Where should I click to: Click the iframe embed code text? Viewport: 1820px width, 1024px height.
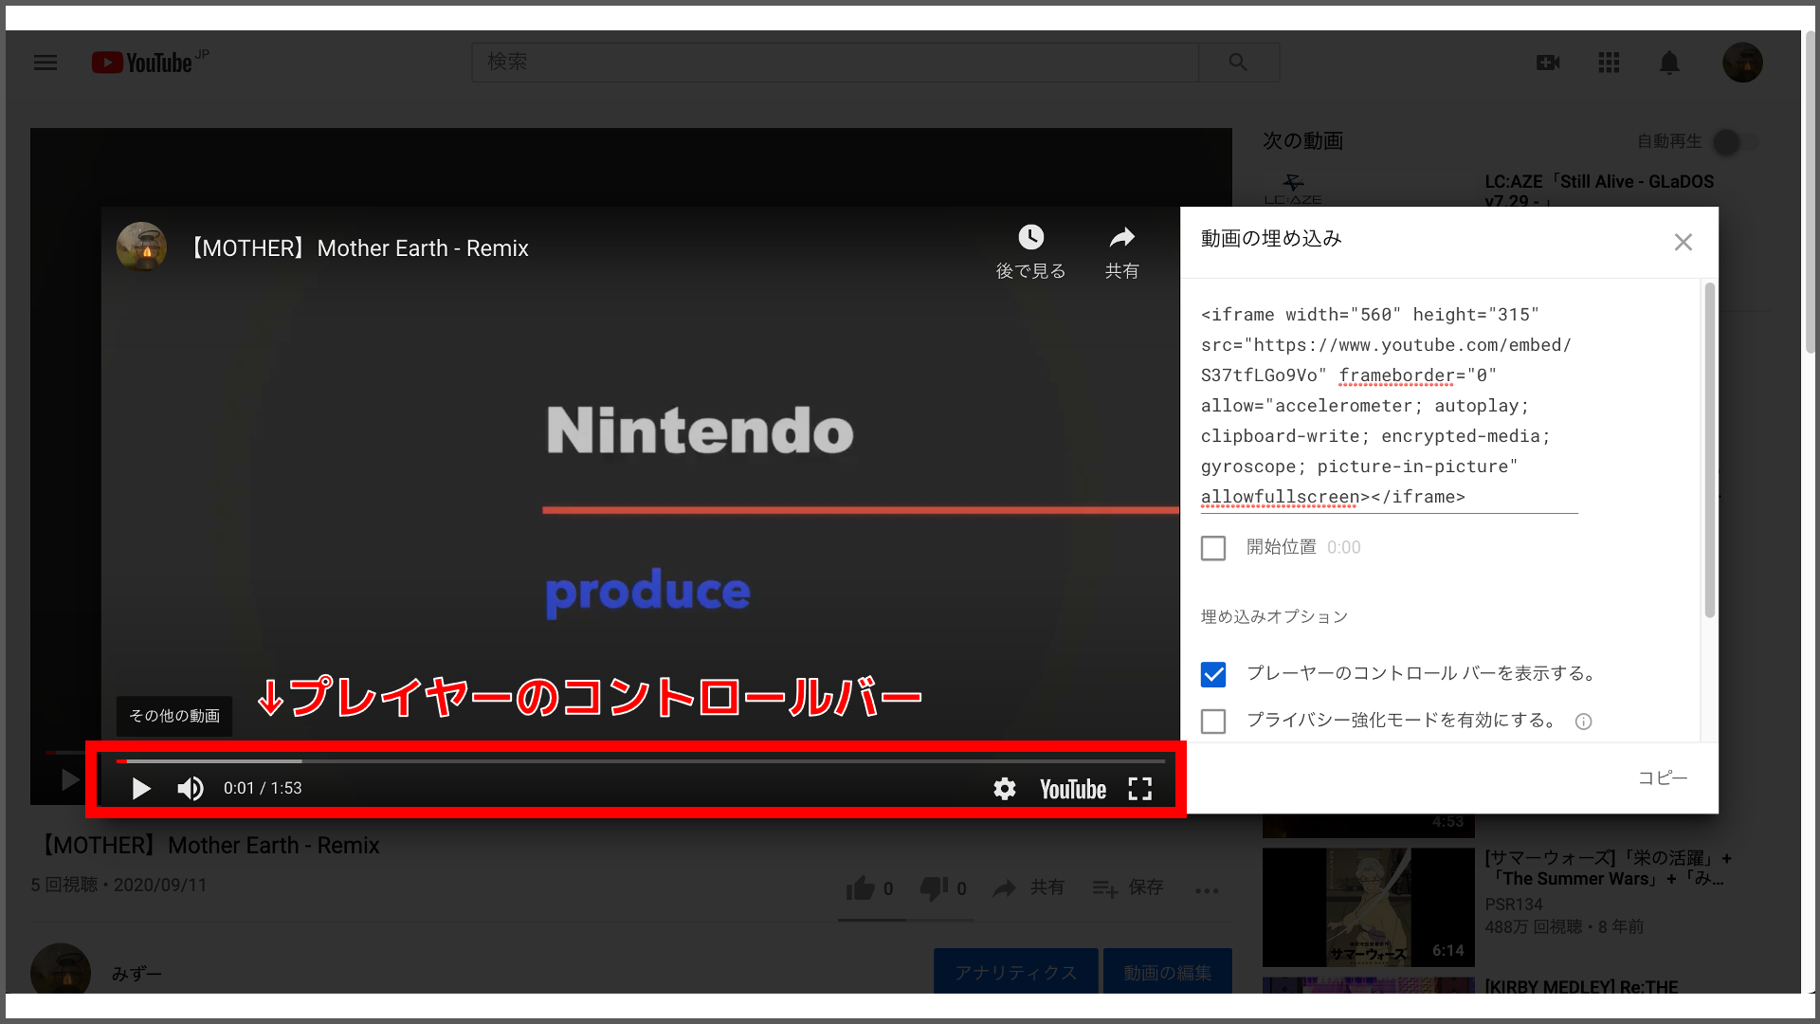pyautogui.click(x=1389, y=406)
